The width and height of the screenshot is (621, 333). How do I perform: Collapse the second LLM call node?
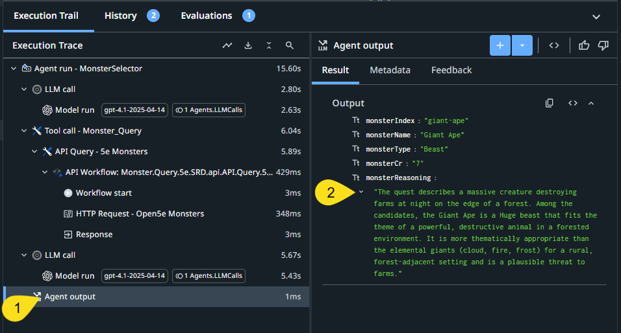[x=24, y=255]
